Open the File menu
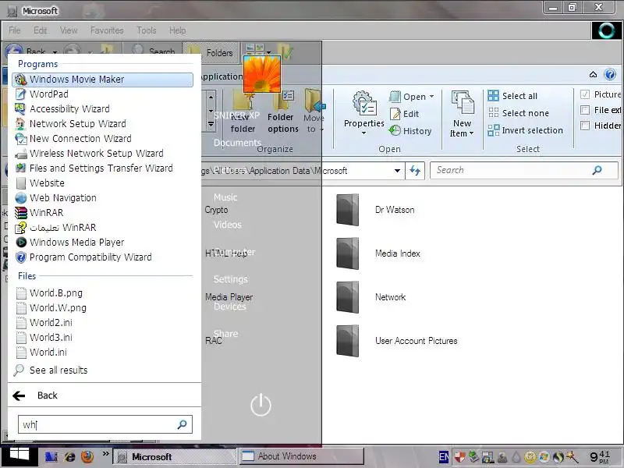This screenshot has width=624, height=468. [x=15, y=30]
